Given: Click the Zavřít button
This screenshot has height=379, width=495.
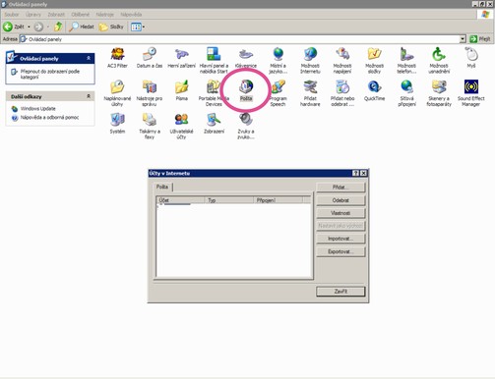Looking at the screenshot, I should [340, 292].
